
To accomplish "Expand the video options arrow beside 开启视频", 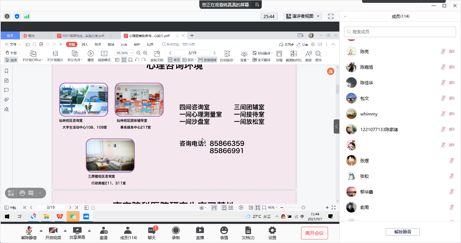I will [65, 231].
